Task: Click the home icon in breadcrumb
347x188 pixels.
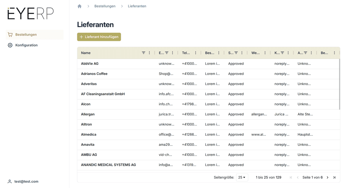Action: (x=80, y=6)
